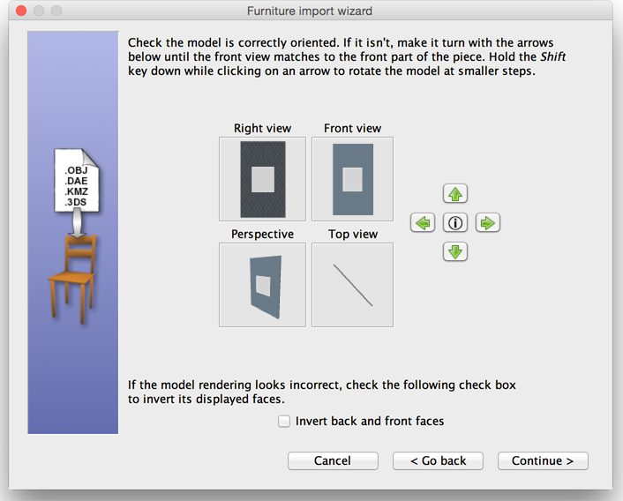Click the "Perspective" heading text

(262, 235)
